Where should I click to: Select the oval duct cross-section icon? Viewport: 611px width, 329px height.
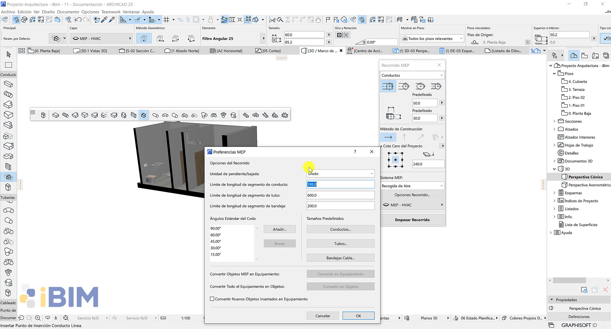[420, 86]
